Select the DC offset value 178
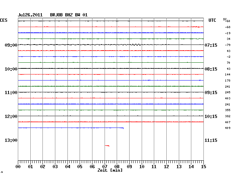The image size is (232, 176). point(228,81)
